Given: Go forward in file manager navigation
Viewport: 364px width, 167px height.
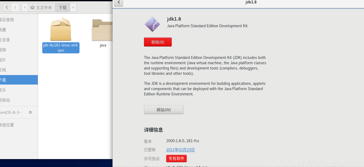Looking at the screenshot, I should (x=15, y=7).
